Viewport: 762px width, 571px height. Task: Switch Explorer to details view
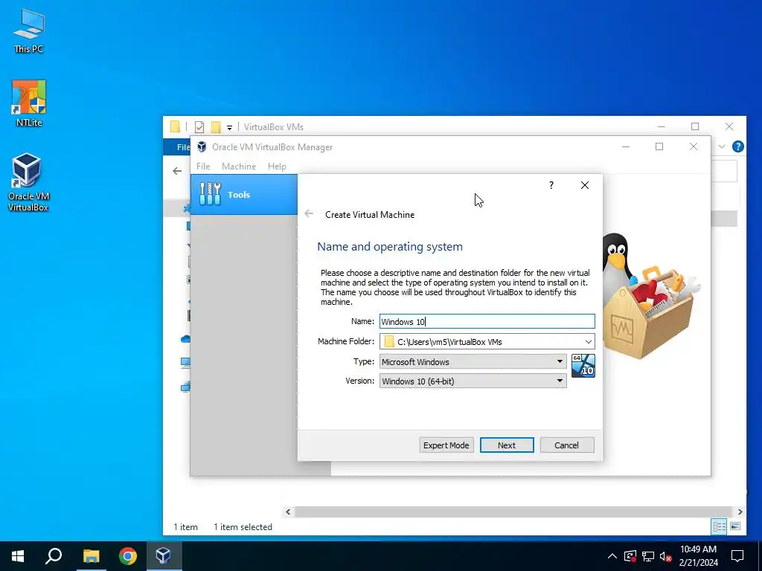(x=720, y=526)
